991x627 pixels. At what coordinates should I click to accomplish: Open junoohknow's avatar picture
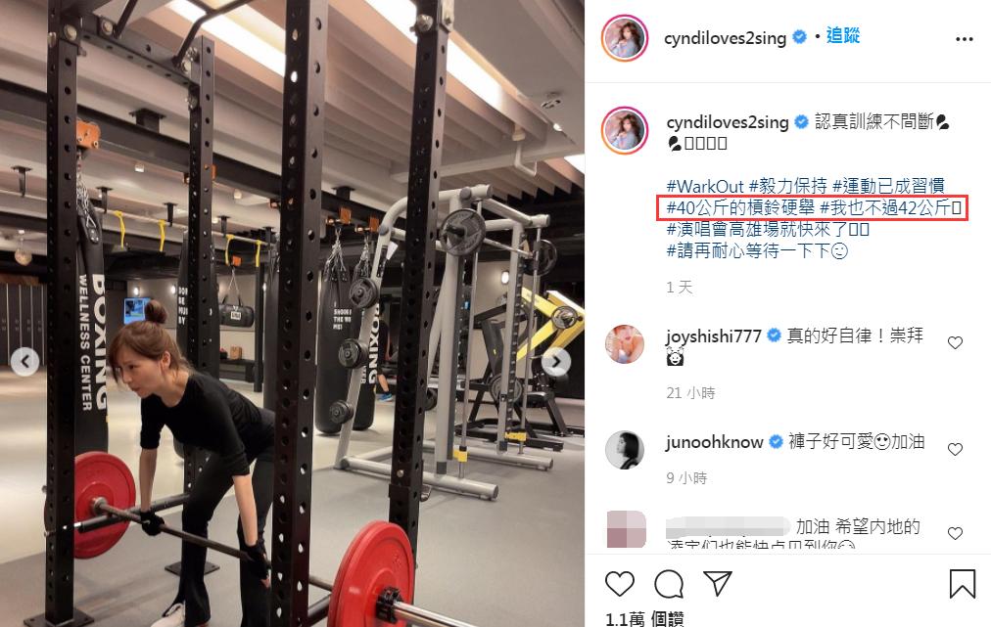(625, 450)
